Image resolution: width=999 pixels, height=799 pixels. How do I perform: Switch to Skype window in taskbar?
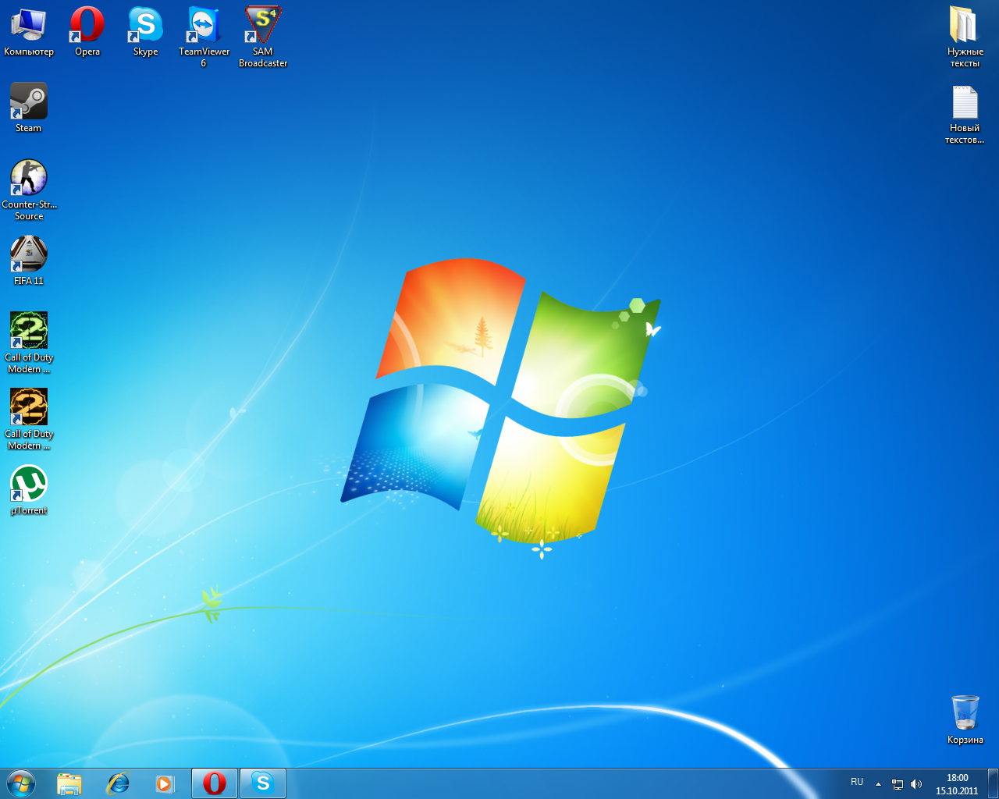coord(263,783)
